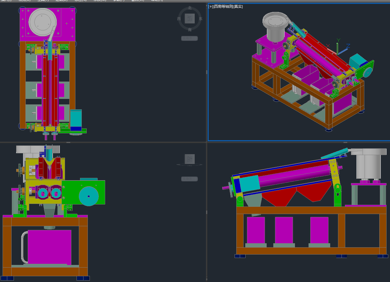Click the green Y axis of the UCS icon
The width and height of the screenshot is (390, 282).
(x=337, y=46)
